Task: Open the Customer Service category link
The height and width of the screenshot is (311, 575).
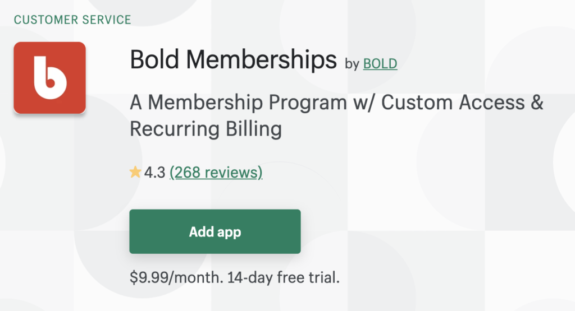Action: tap(72, 20)
